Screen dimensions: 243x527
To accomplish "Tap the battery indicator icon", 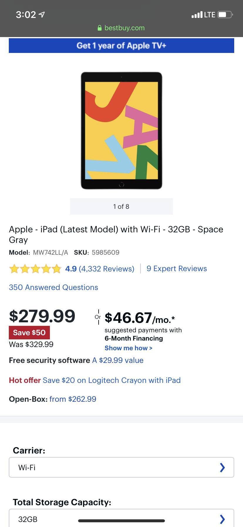I will tap(224, 14).
